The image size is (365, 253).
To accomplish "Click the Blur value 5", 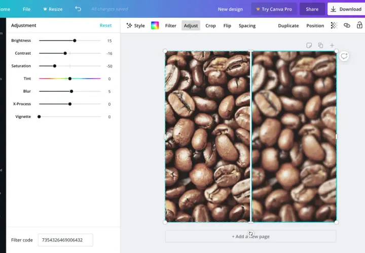I will 109,92.
